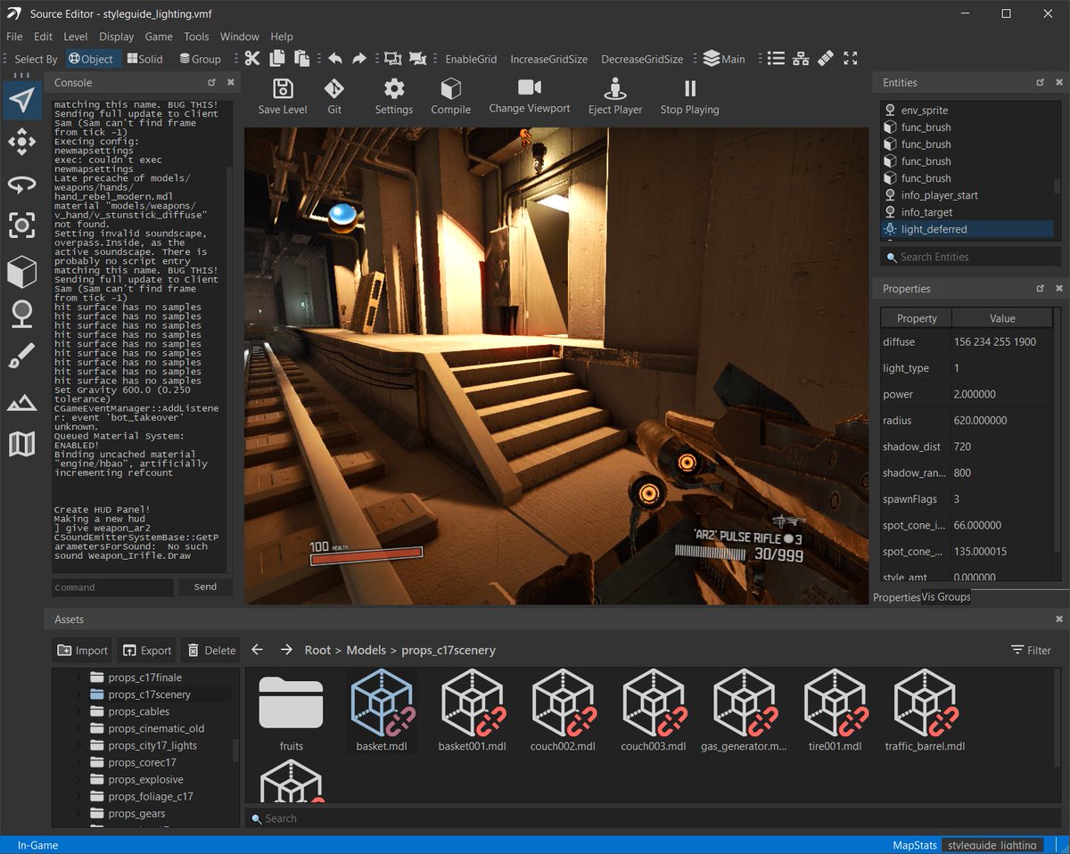Click IncreaseGridSize in toolbar

(548, 59)
